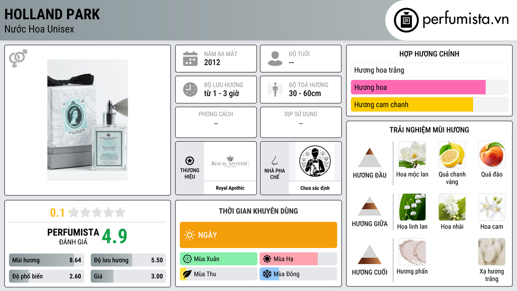Select the Hoa mộc lan note image
The width and height of the screenshot is (517, 291).
point(412,155)
